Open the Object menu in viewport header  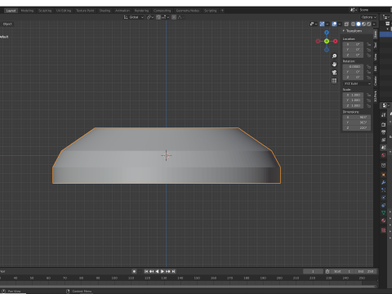[x=7, y=24]
